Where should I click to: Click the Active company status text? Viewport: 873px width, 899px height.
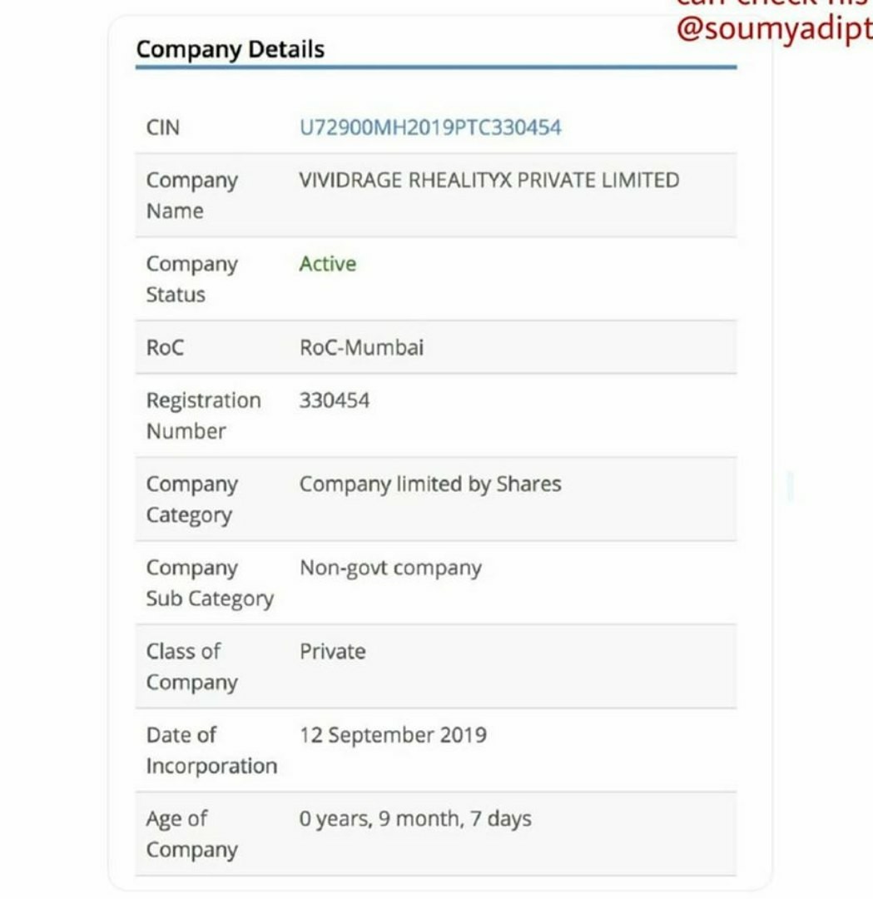point(328,264)
